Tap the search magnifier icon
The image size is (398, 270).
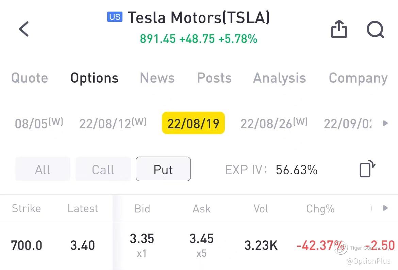click(375, 30)
